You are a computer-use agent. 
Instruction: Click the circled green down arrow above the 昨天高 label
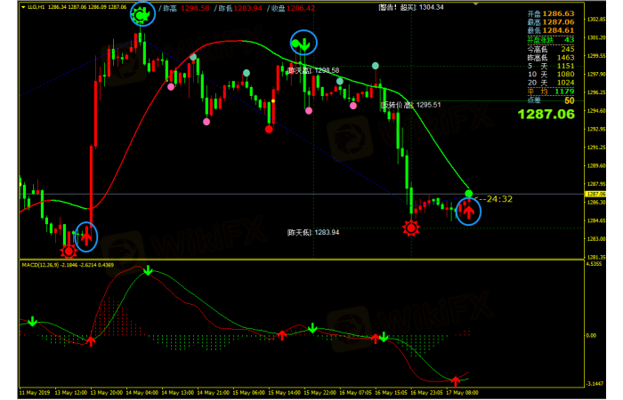(303, 43)
